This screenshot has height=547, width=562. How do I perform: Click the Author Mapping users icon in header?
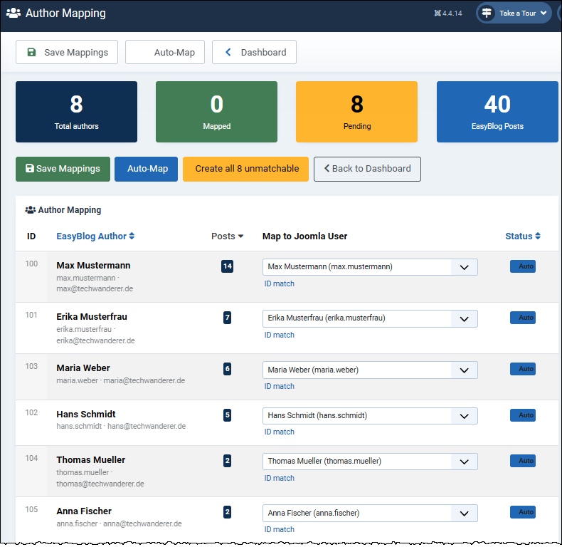click(13, 13)
